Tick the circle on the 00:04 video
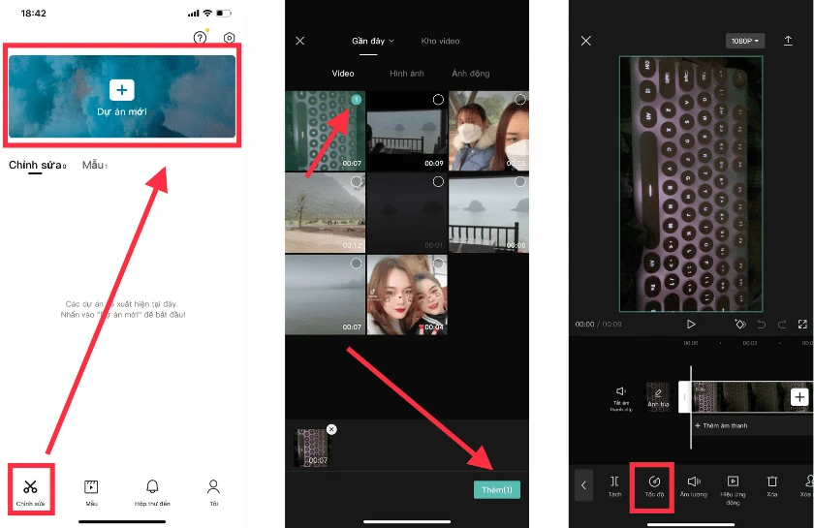The image size is (814, 528). click(438, 264)
